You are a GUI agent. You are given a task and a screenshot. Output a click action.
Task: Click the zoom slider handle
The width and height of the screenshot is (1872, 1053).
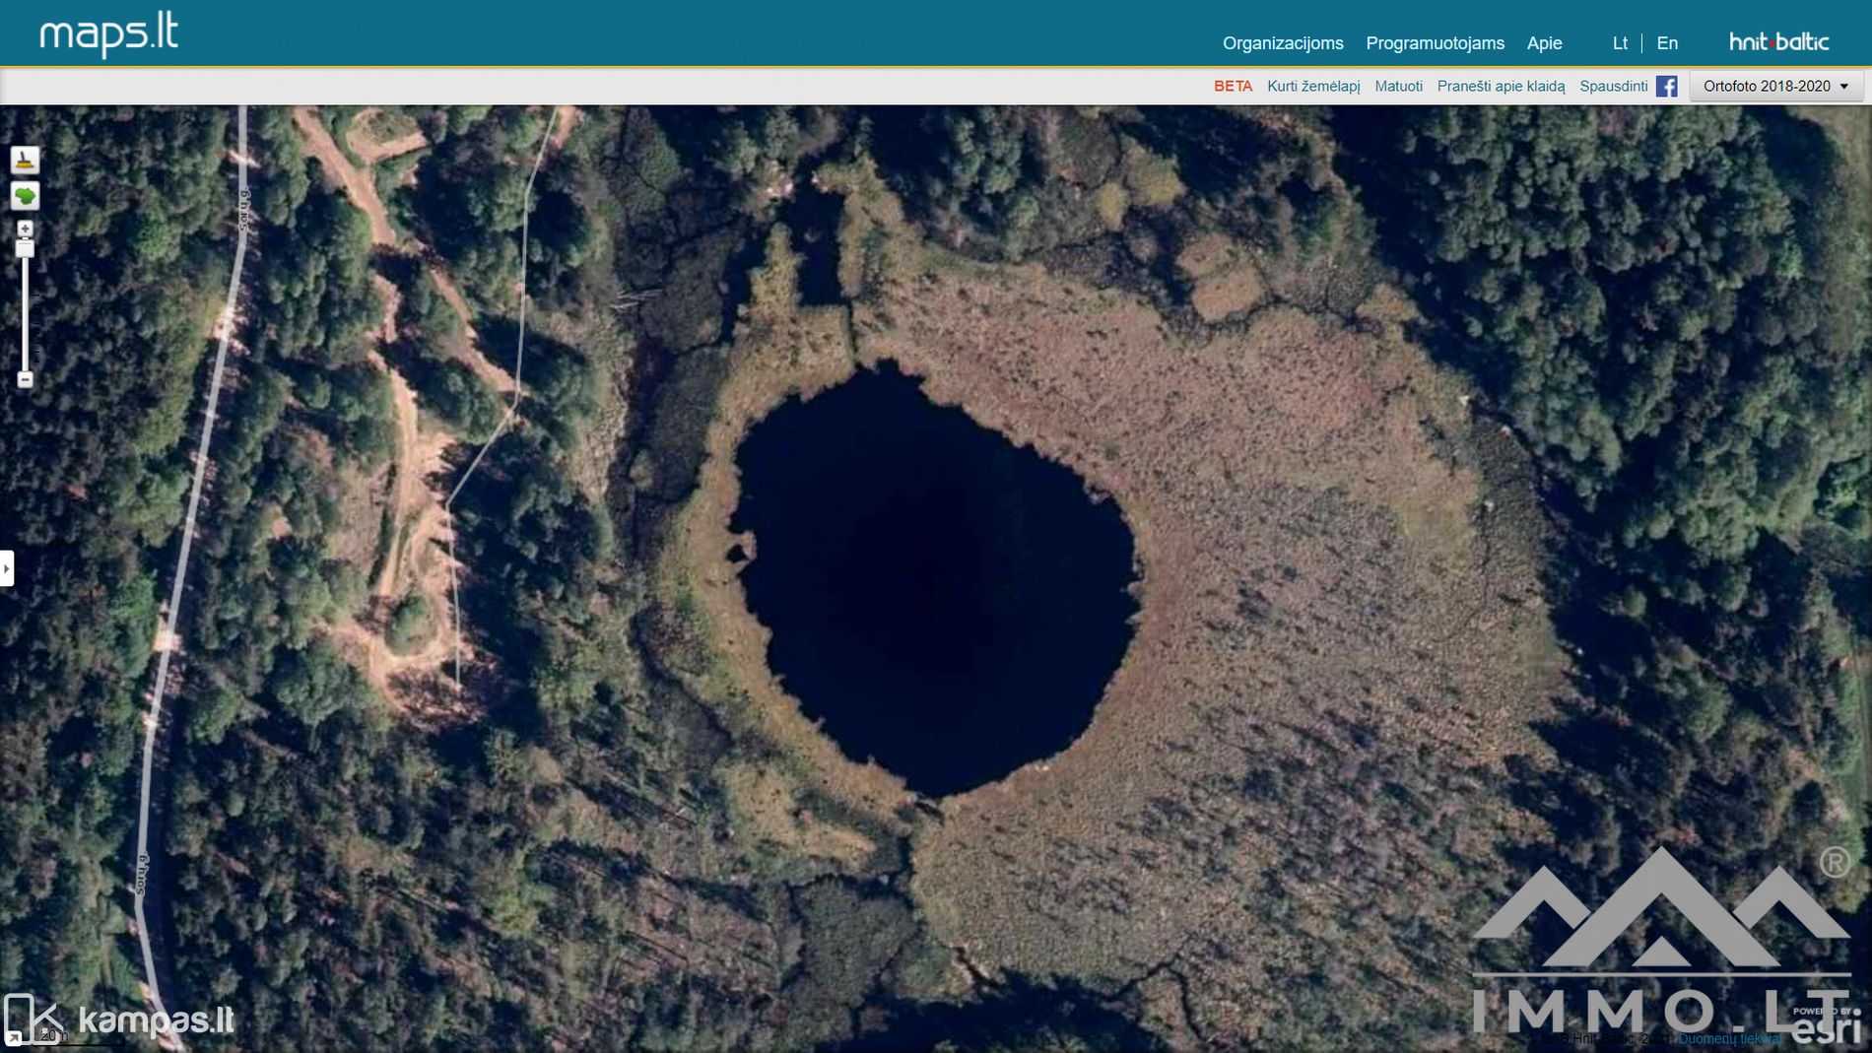(x=25, y=249)
